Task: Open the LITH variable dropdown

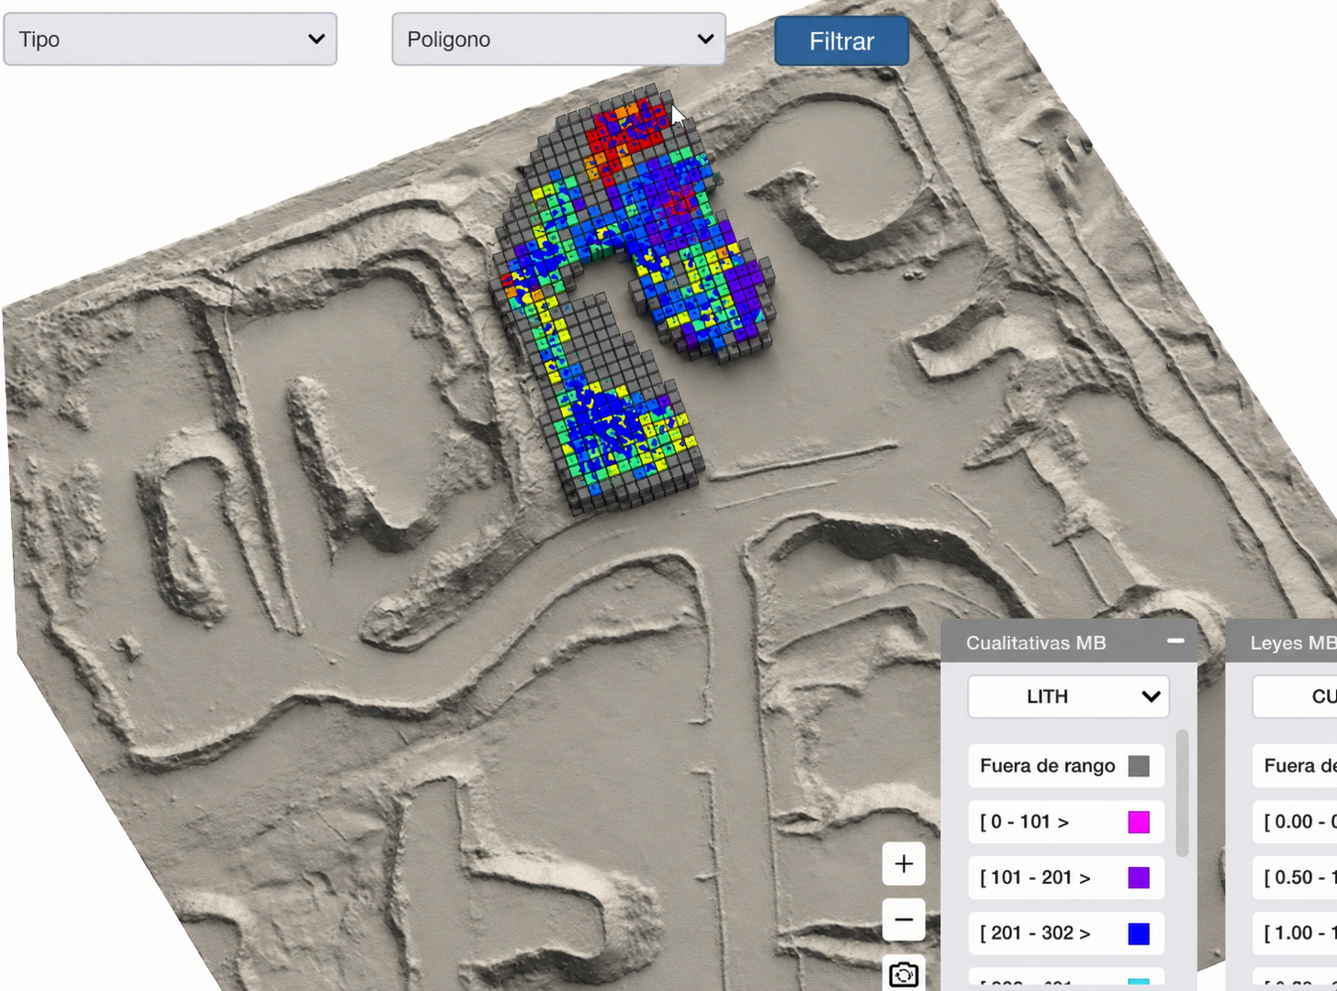Action: coord(1068,696)
